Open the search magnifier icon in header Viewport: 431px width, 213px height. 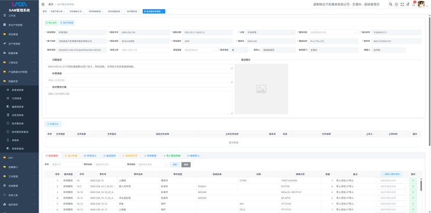pyautogui.click(x=391, y=4)
